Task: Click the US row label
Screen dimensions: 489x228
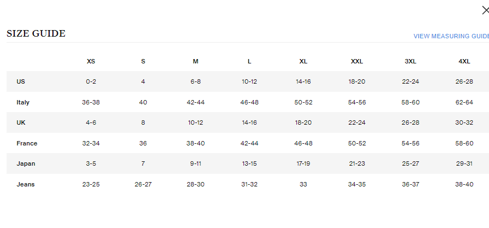Action: (x=21, y=81)
